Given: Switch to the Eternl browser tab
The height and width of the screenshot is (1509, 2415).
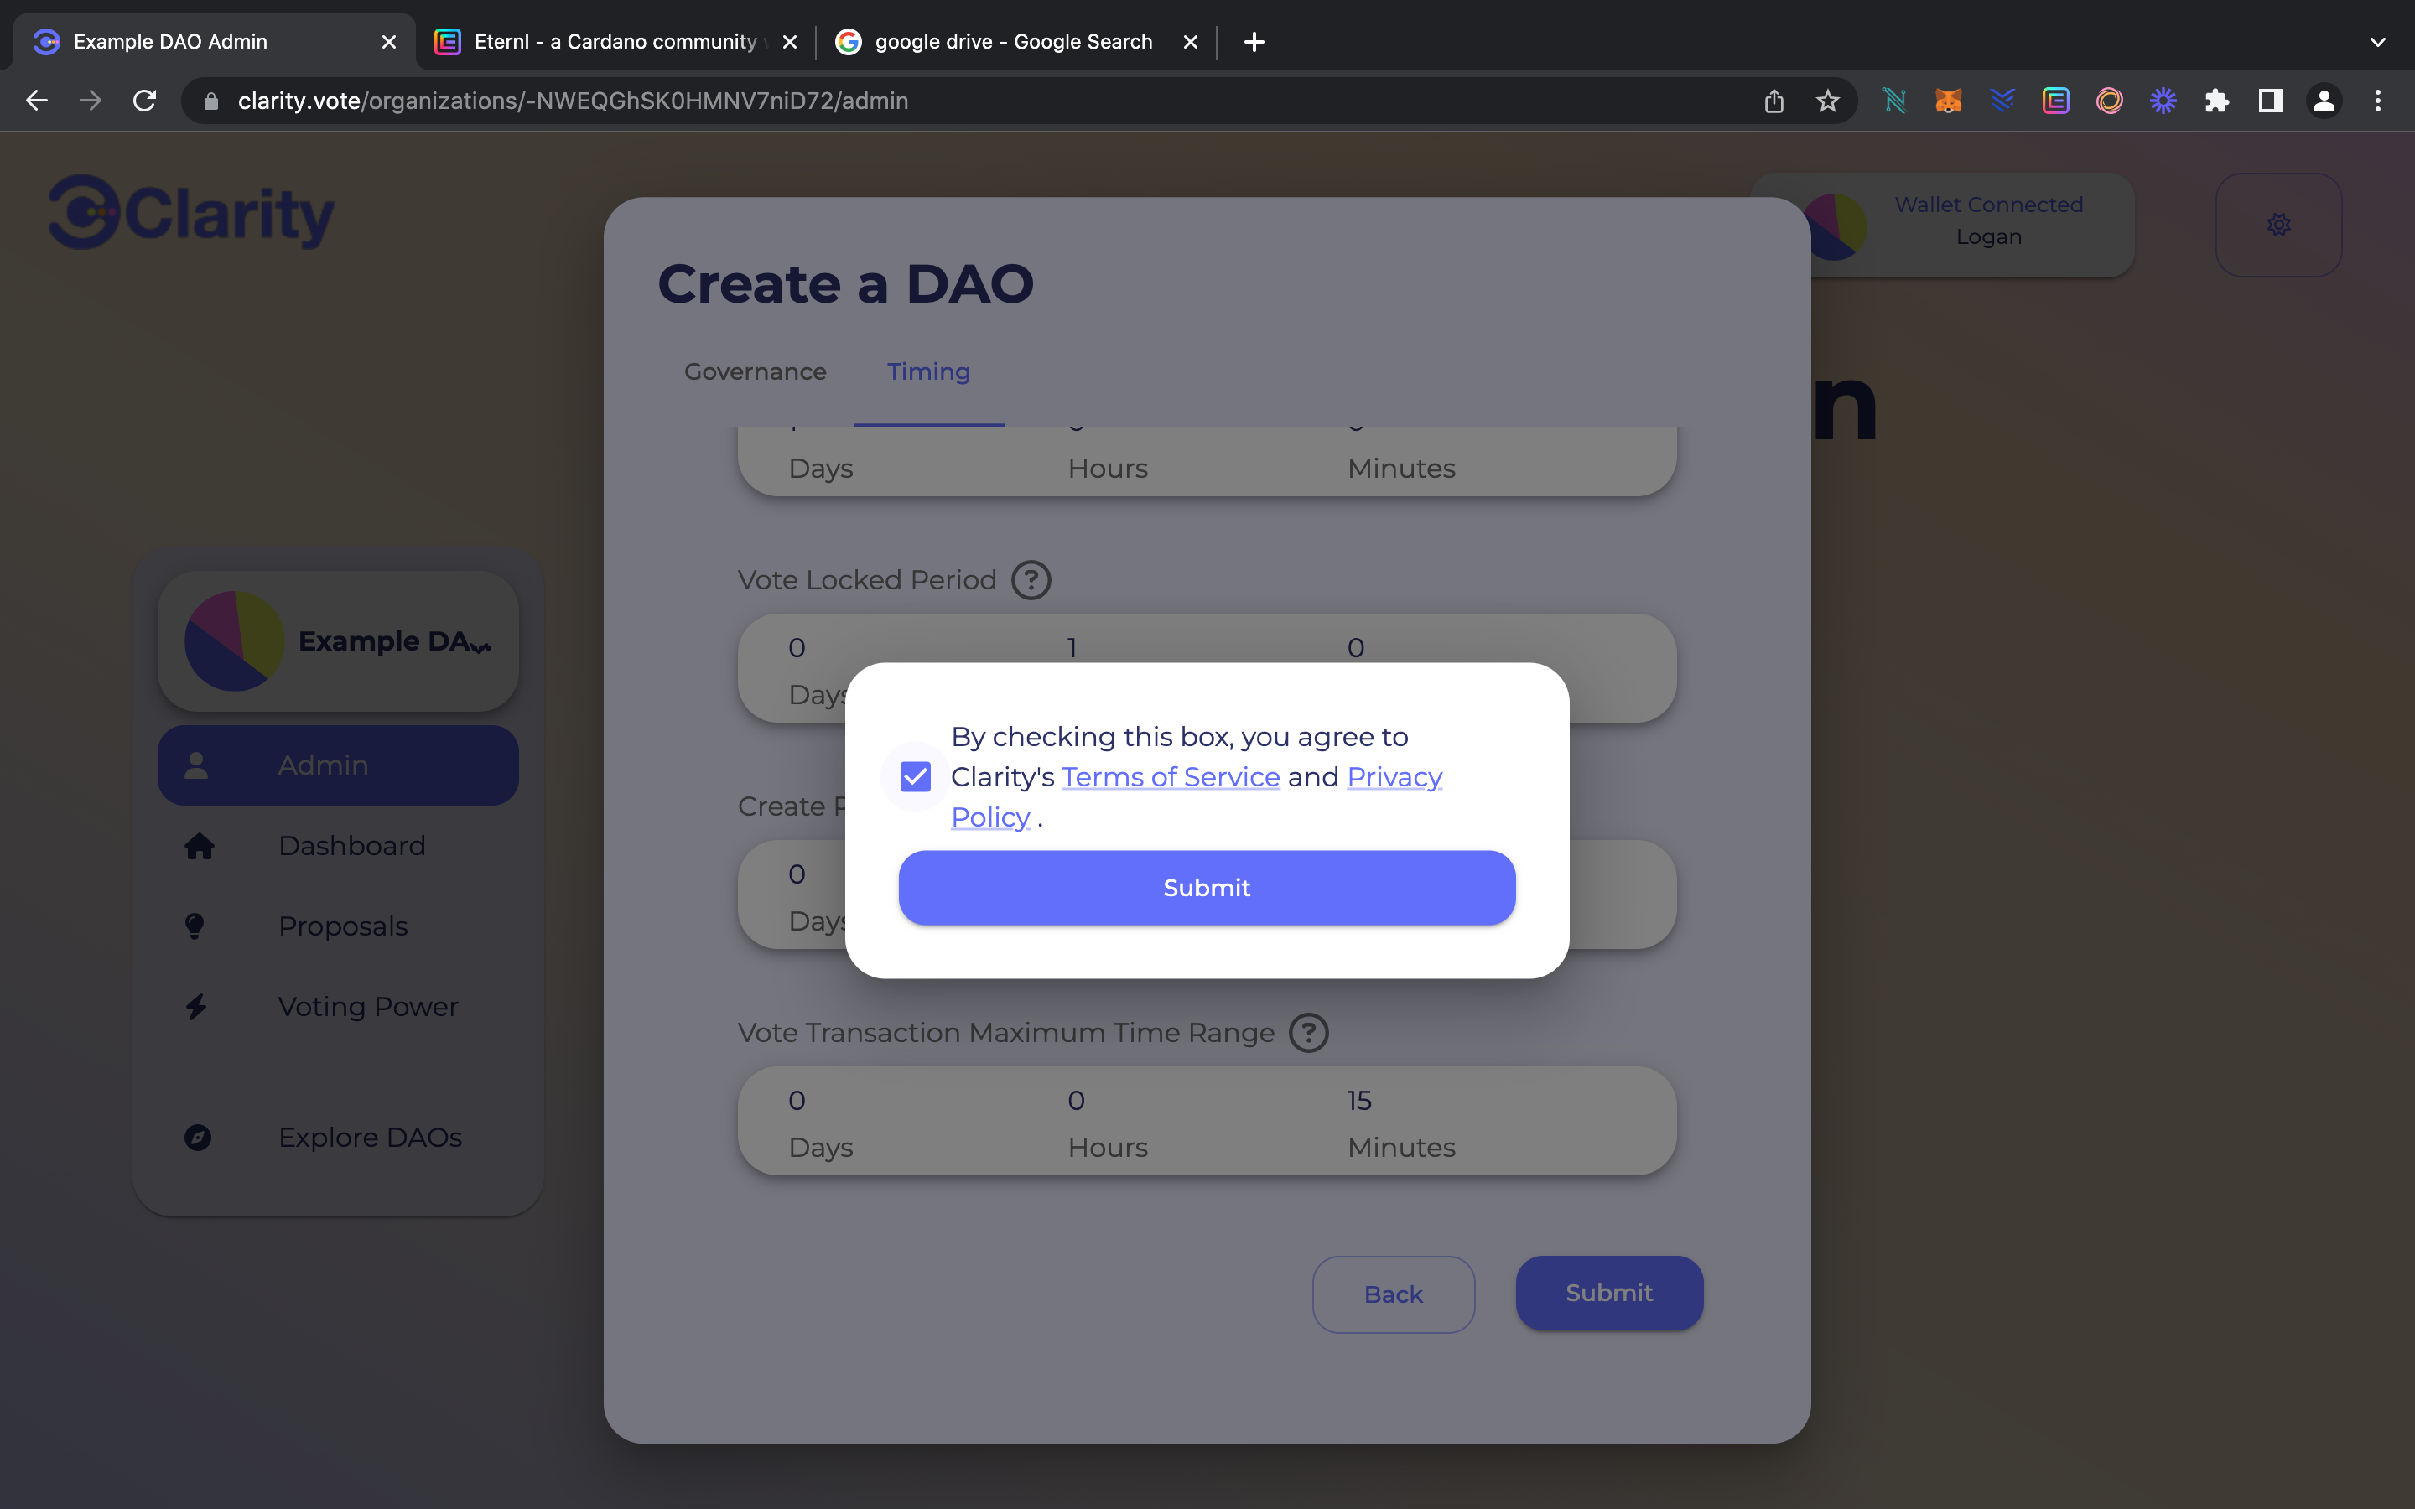Looking at the screenshot, I should (615, 42).
